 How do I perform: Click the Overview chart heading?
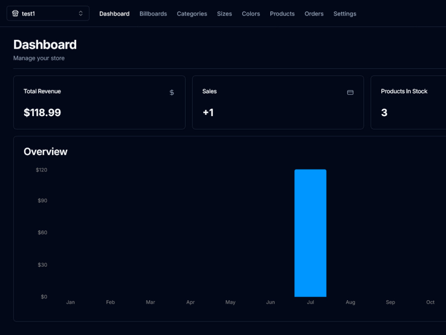[x=45, y=151]
